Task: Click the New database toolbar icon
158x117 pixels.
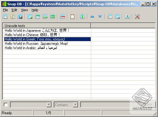Action: (x=5, y=16)
